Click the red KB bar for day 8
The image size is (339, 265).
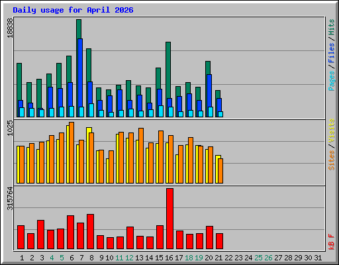[90, 231]
